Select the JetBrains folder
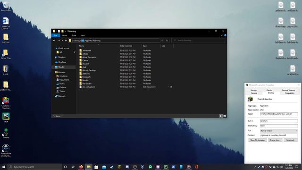The image size is (302, 170). click(86, 74)
